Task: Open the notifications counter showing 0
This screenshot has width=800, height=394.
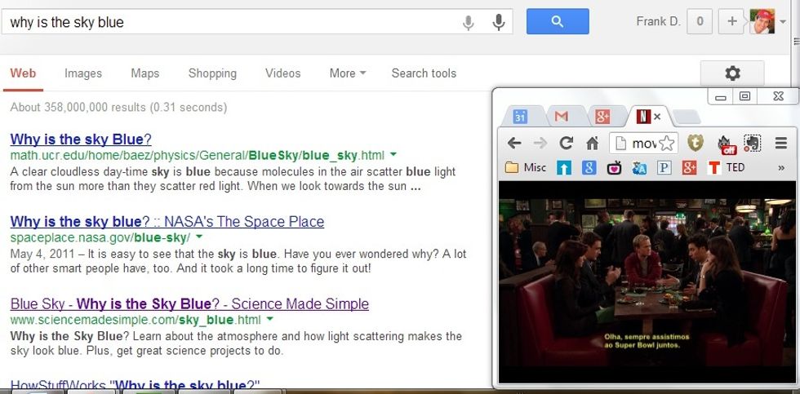Action: coord(700,21)
